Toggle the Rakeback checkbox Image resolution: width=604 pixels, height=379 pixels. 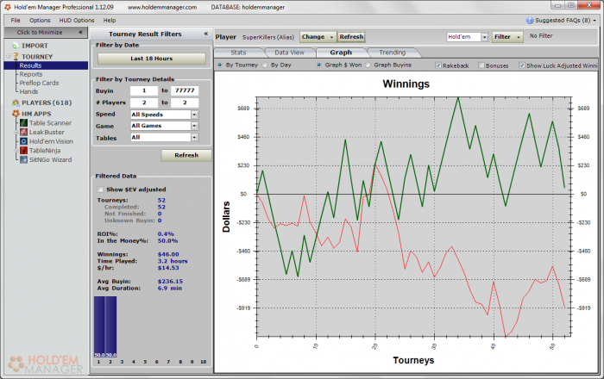[x=438, y=65]
